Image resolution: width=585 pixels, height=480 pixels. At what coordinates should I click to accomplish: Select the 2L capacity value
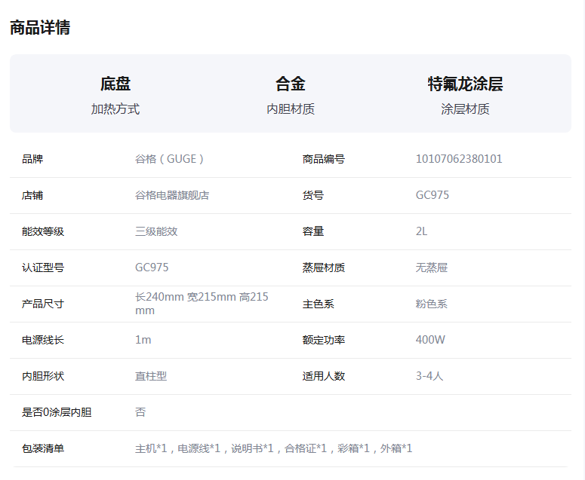coord(422,231)
